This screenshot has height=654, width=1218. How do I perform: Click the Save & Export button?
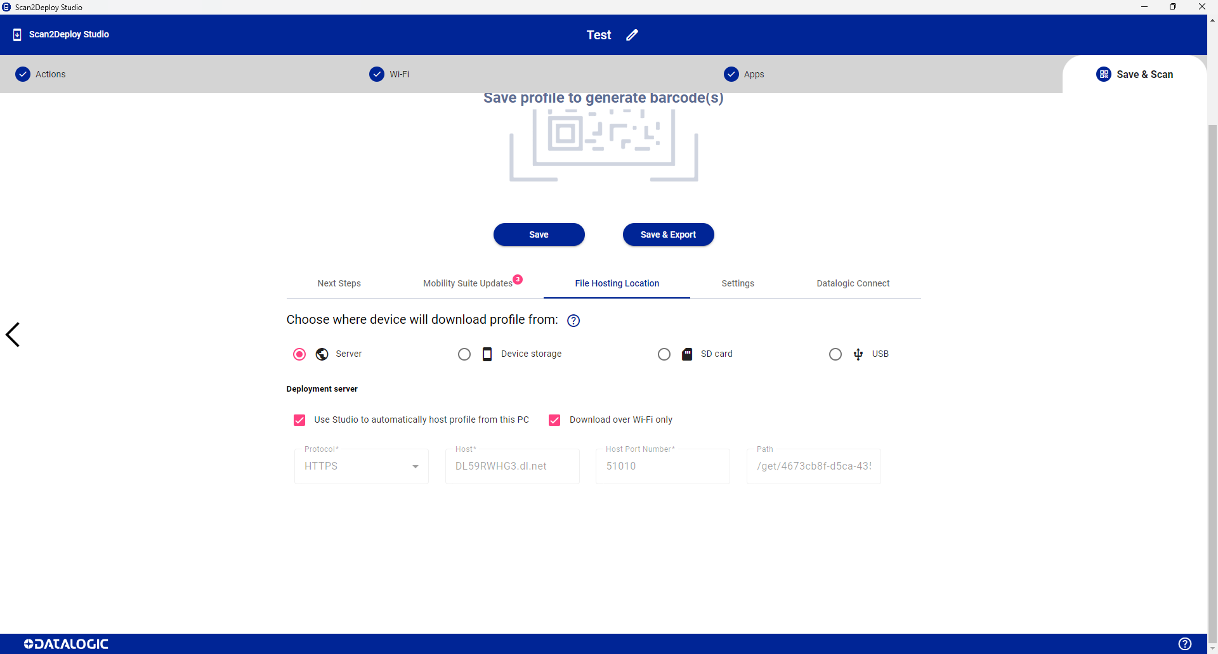click(669, 234)
